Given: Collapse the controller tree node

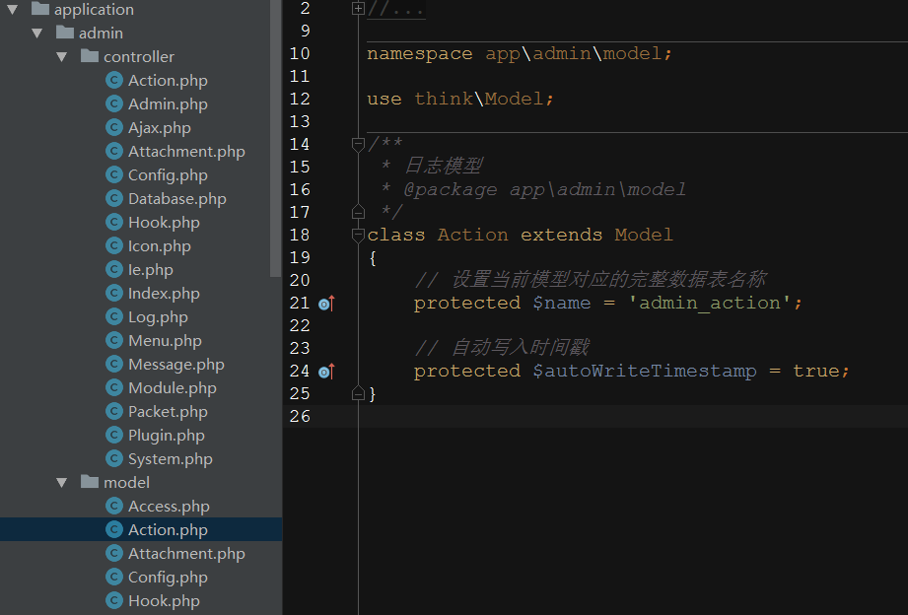Looking at the screenshot, I should 61,56.
